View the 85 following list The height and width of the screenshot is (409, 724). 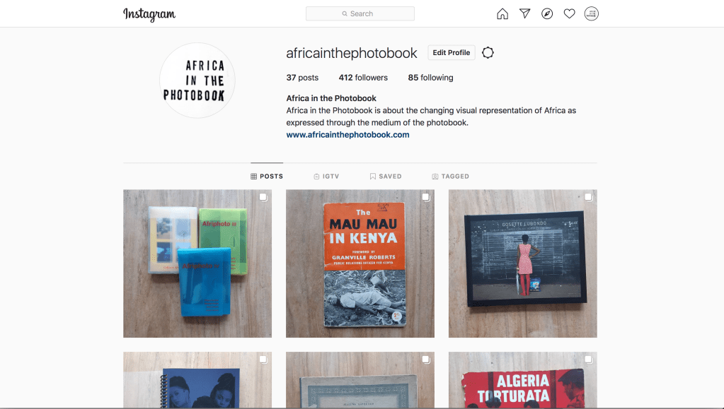[430, 78]
